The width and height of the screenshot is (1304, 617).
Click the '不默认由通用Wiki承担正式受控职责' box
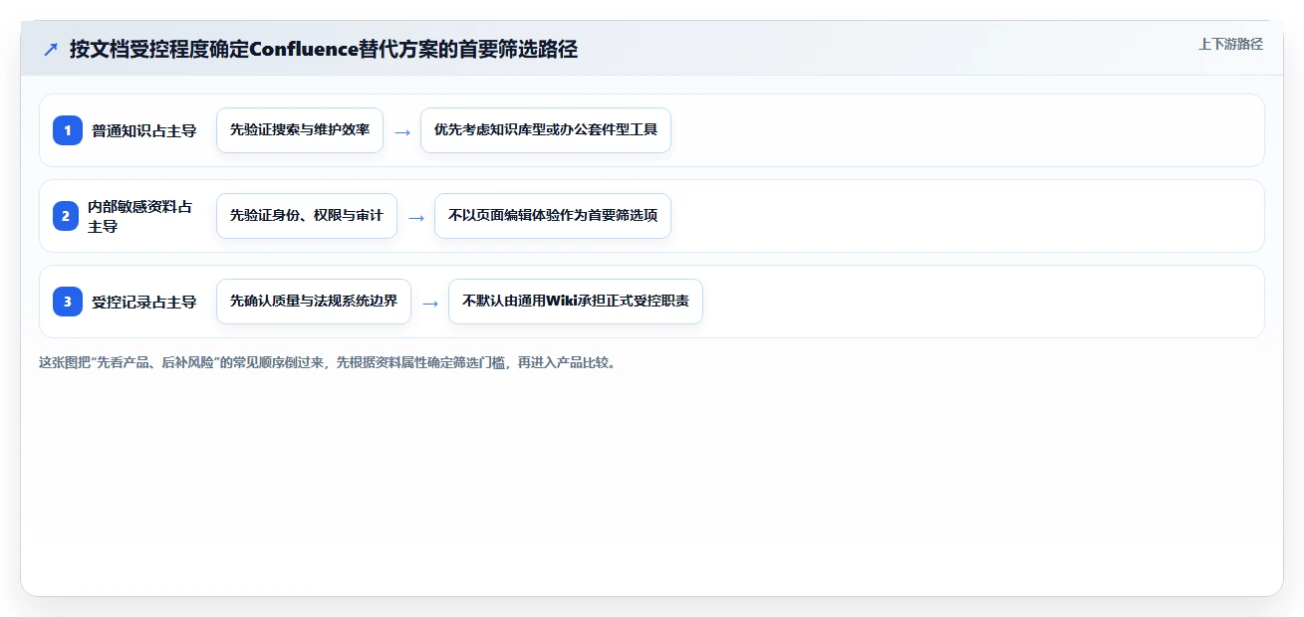[576, 302]
